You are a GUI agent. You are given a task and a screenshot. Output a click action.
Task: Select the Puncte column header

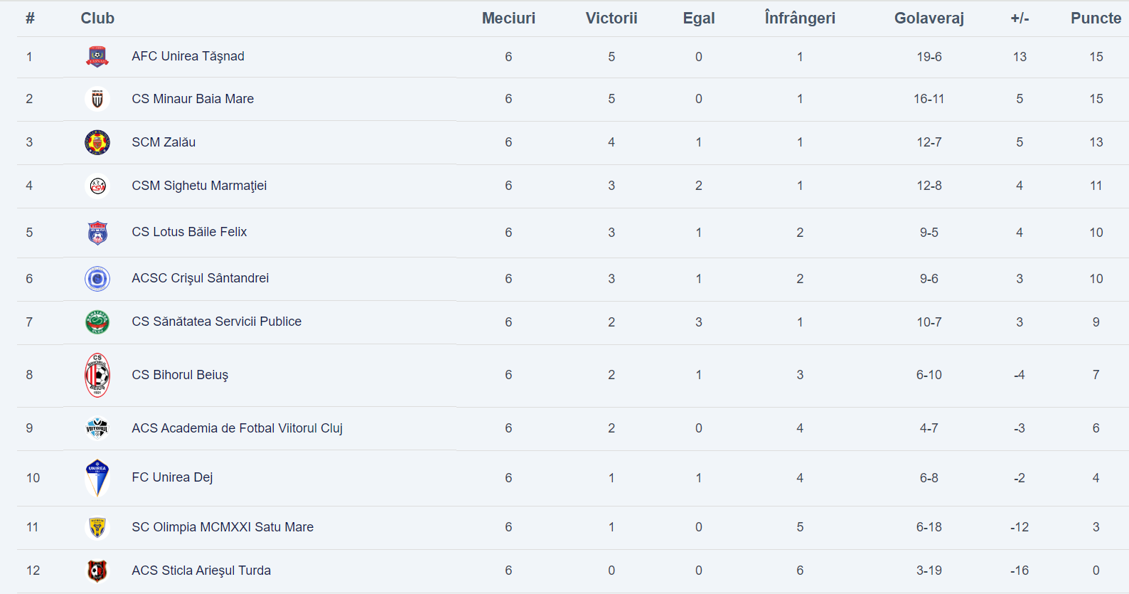click(x=1096, y=18)
